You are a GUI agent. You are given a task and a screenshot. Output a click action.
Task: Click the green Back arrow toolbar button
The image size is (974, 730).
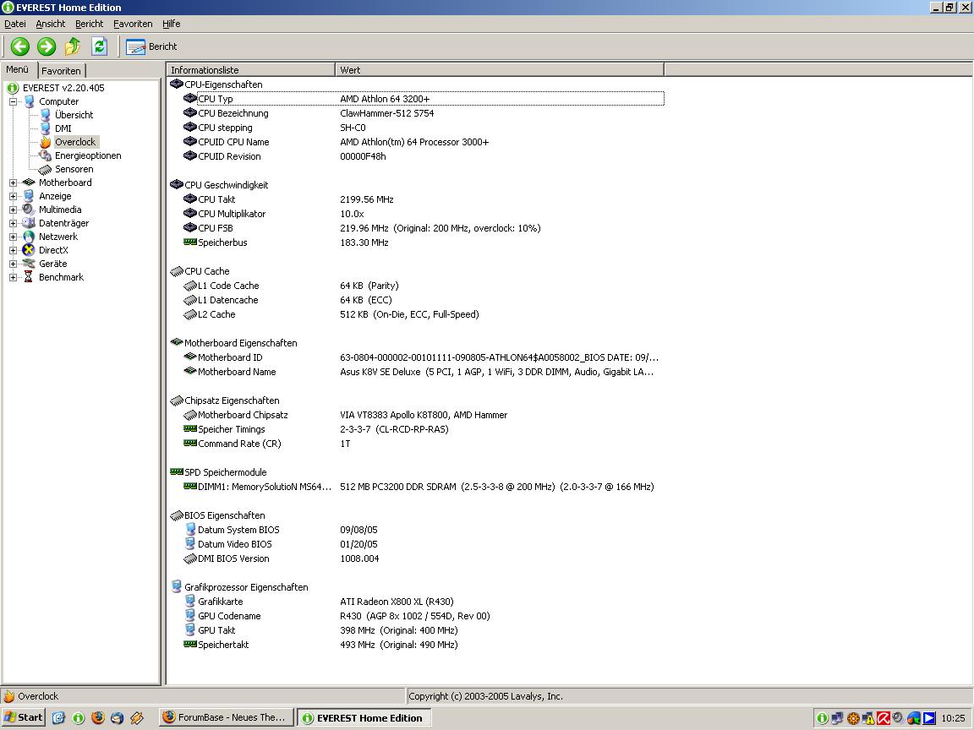coord(20,46)
